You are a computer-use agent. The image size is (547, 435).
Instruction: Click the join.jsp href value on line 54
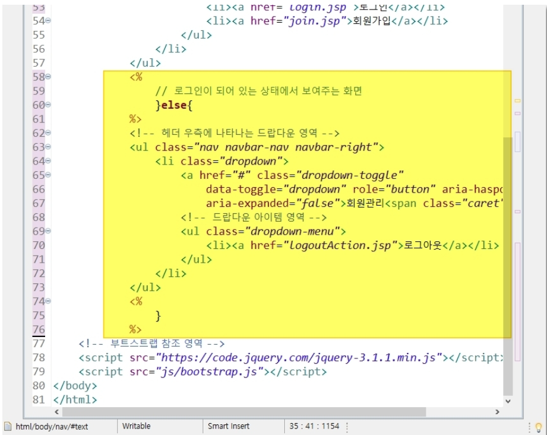314,21
